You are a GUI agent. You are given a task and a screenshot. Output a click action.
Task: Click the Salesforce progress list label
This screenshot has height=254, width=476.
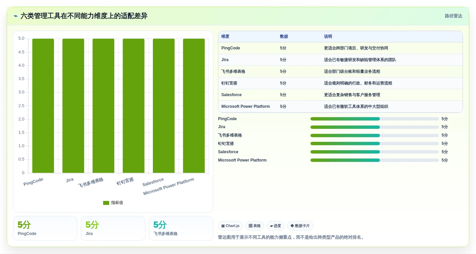228,152
